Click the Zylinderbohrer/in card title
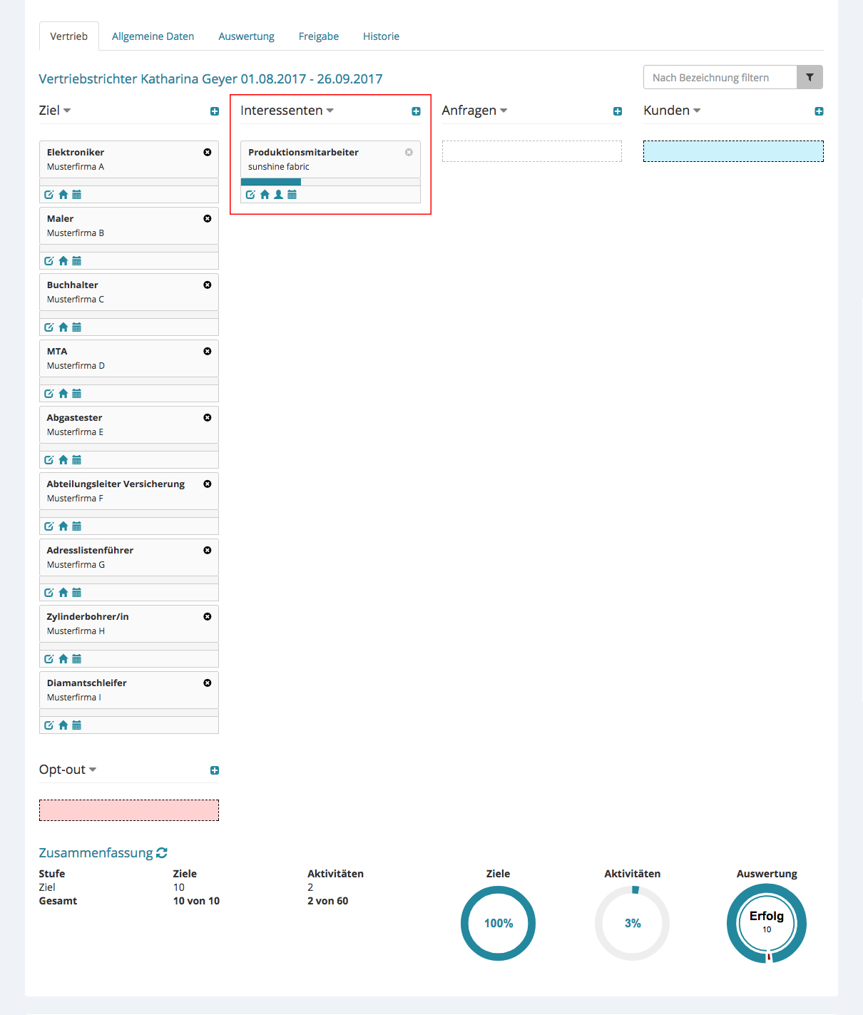Screen dimensions: 863x1015 [88, 616]
